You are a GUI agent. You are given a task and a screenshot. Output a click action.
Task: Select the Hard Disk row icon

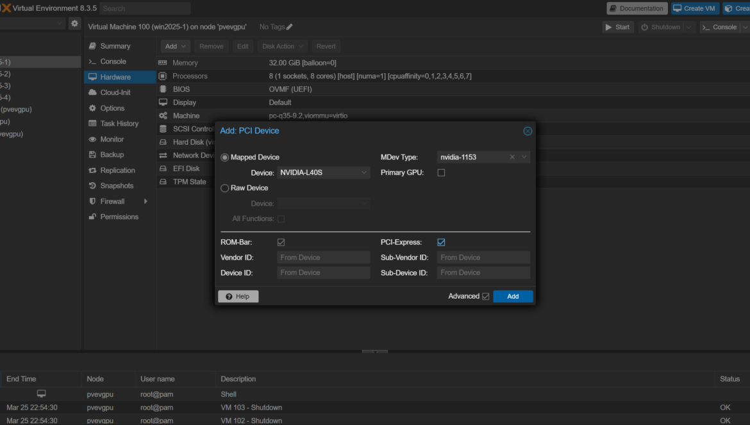[163, 142]
